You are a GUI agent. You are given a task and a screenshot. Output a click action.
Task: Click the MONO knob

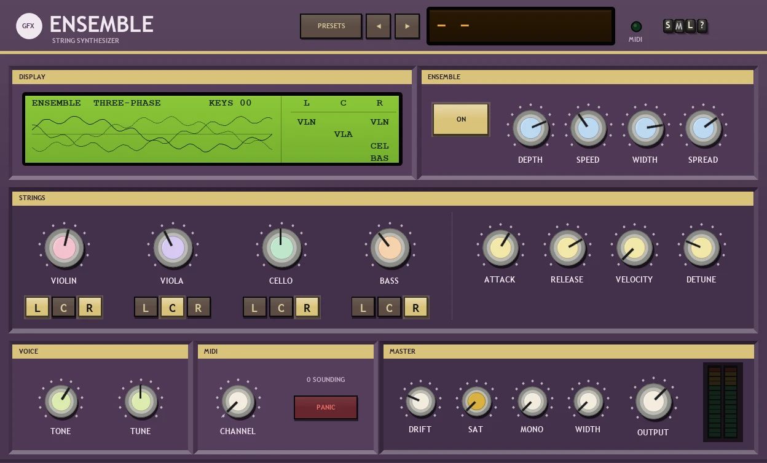coord(532,402)
